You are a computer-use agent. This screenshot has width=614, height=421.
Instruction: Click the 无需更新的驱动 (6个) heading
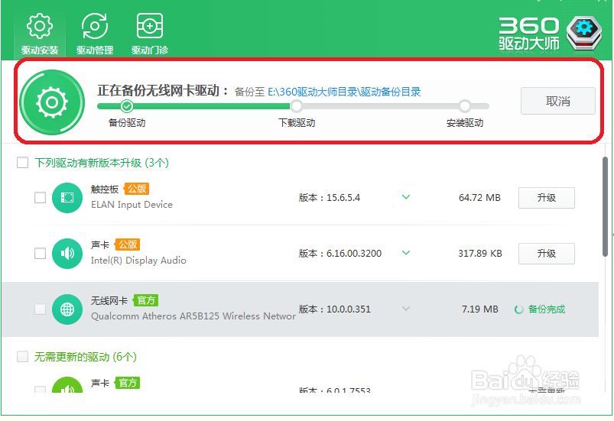86,357
